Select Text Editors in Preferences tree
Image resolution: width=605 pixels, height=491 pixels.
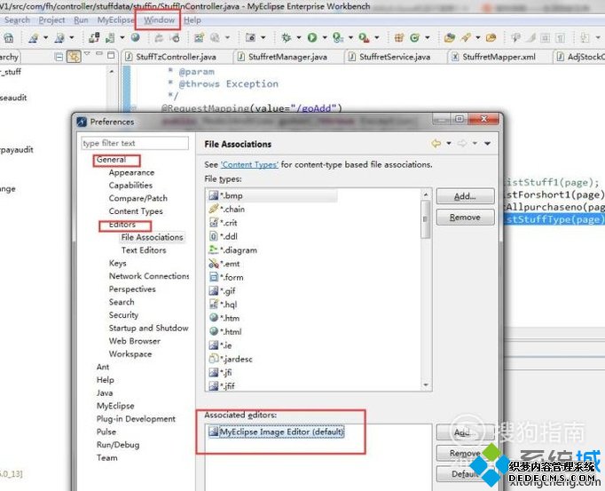[x=144, y=250]
